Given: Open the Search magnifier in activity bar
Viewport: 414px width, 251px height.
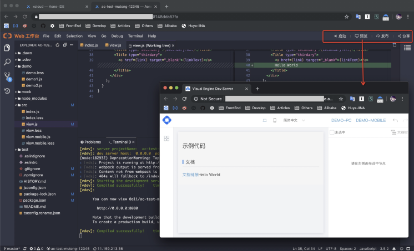Looking at the screenshot, I should (x=7, y=62).
